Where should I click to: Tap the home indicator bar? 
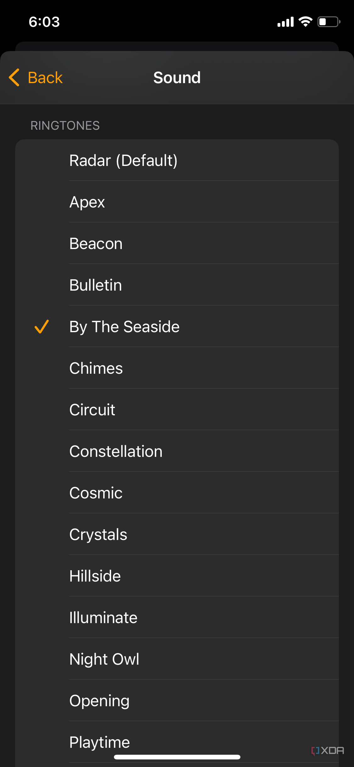177,757
